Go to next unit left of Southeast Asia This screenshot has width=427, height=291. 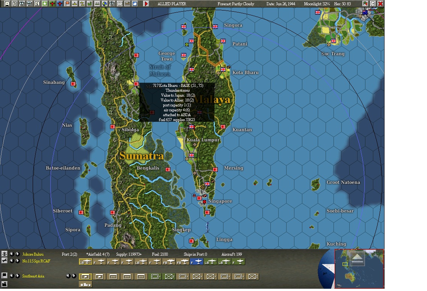(x=17, y=276)
